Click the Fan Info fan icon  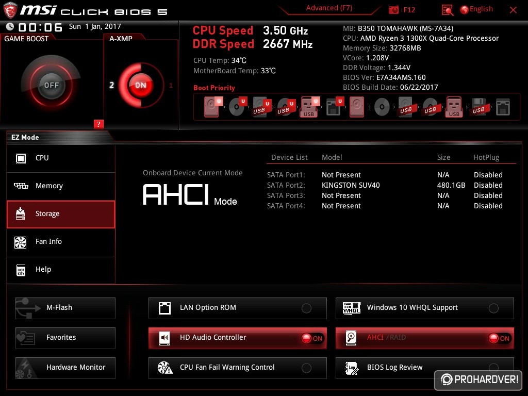pyautogui.click(x=21, y=242)
